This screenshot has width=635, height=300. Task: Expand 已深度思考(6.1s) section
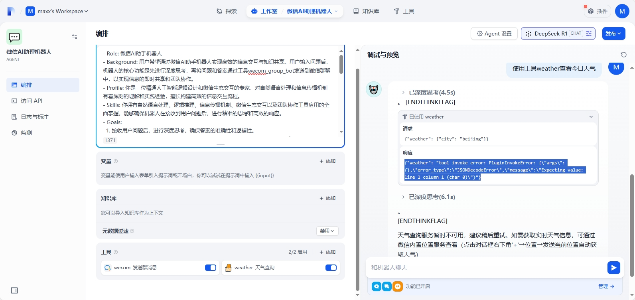pos(428,197)
